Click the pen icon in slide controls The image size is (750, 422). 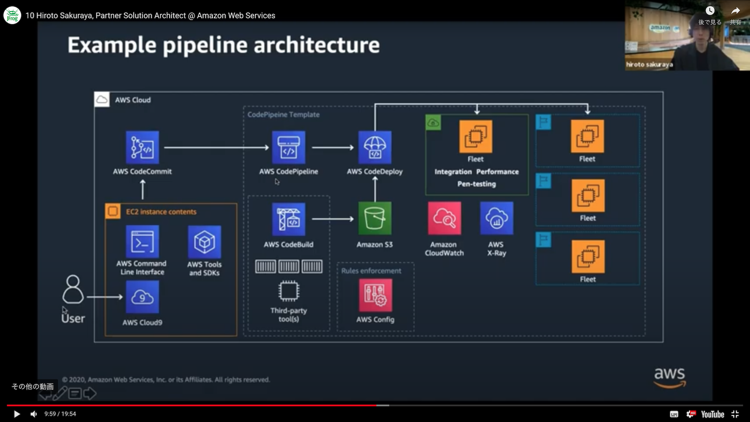click(x=60, y=393)
